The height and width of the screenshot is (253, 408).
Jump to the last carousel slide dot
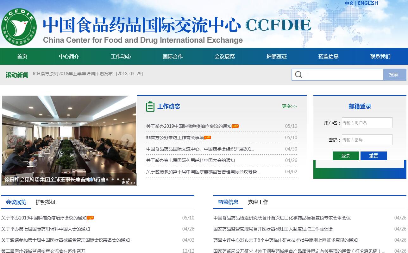pos(129,179)
